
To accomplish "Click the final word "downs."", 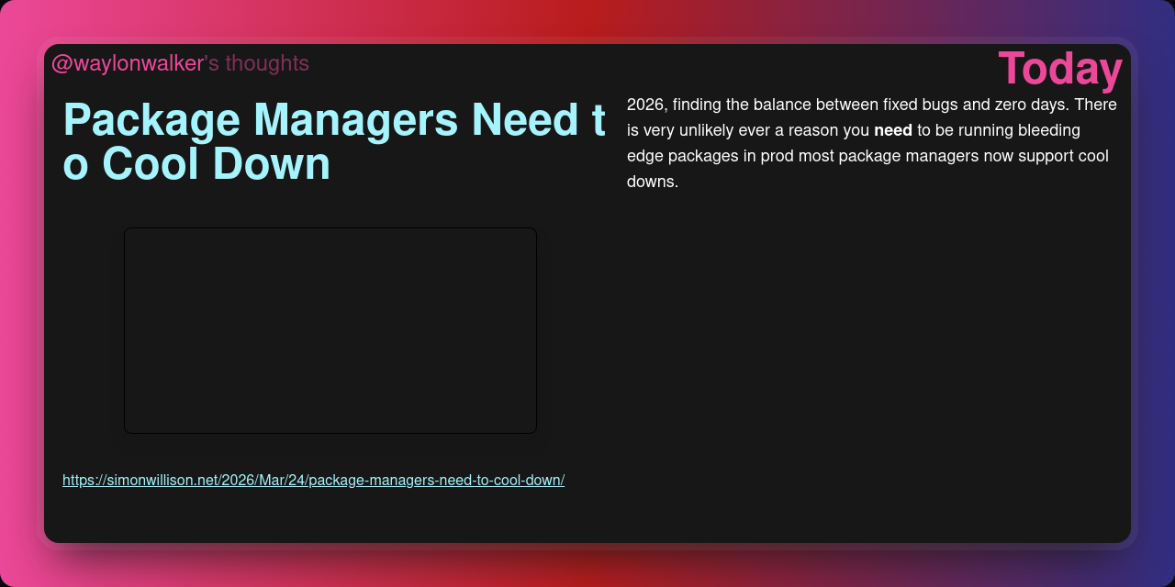I will [x=653, y=182].
